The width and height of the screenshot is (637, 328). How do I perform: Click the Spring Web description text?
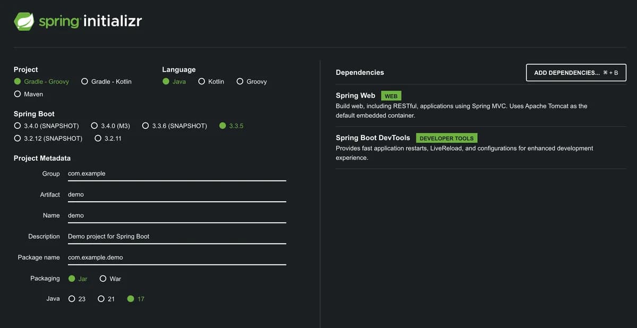coord(462,110)
